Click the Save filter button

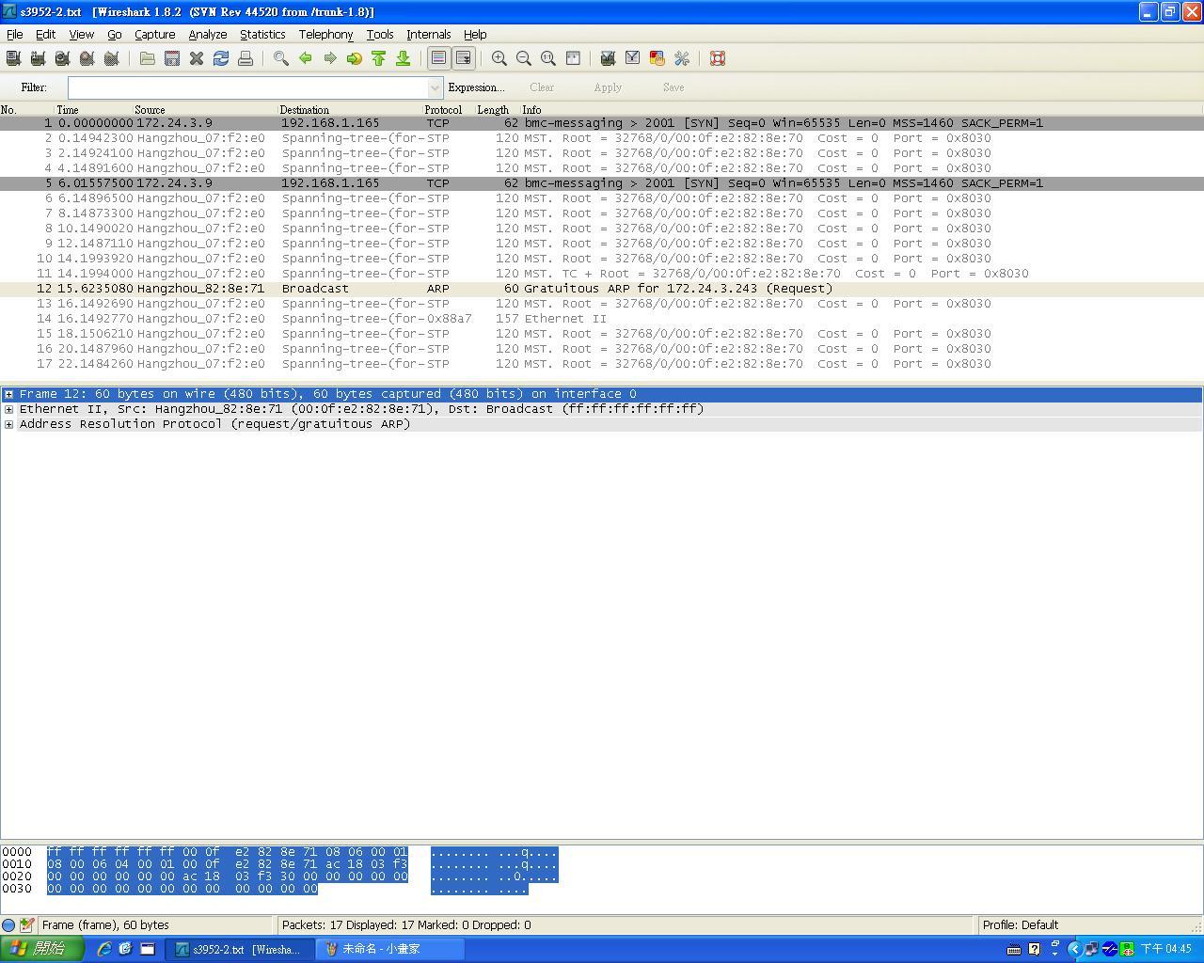[x=673, y=87]
